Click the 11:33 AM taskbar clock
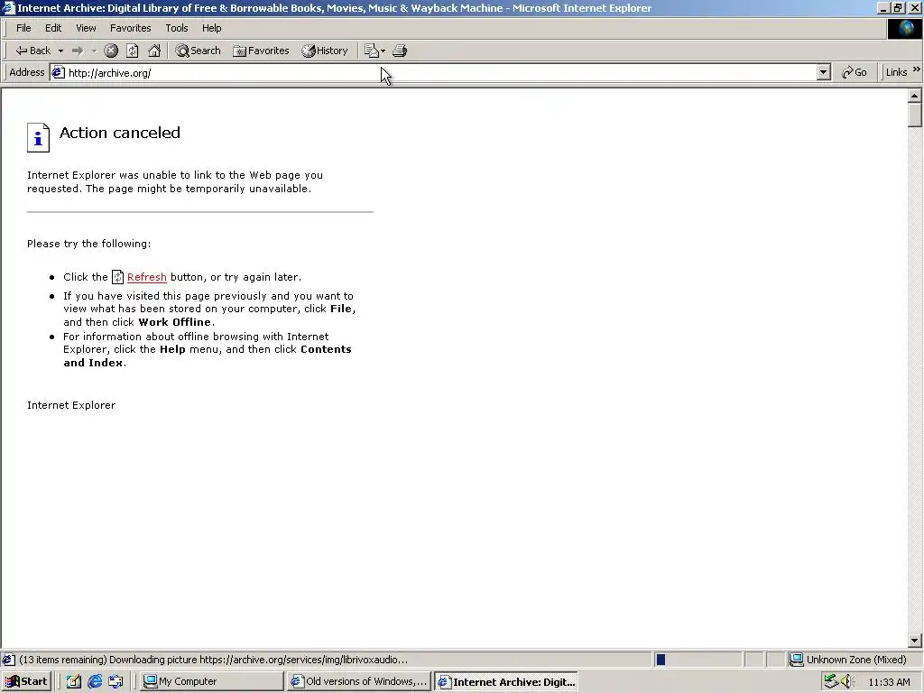Viewport: 924px width, 693px height. 889,682
